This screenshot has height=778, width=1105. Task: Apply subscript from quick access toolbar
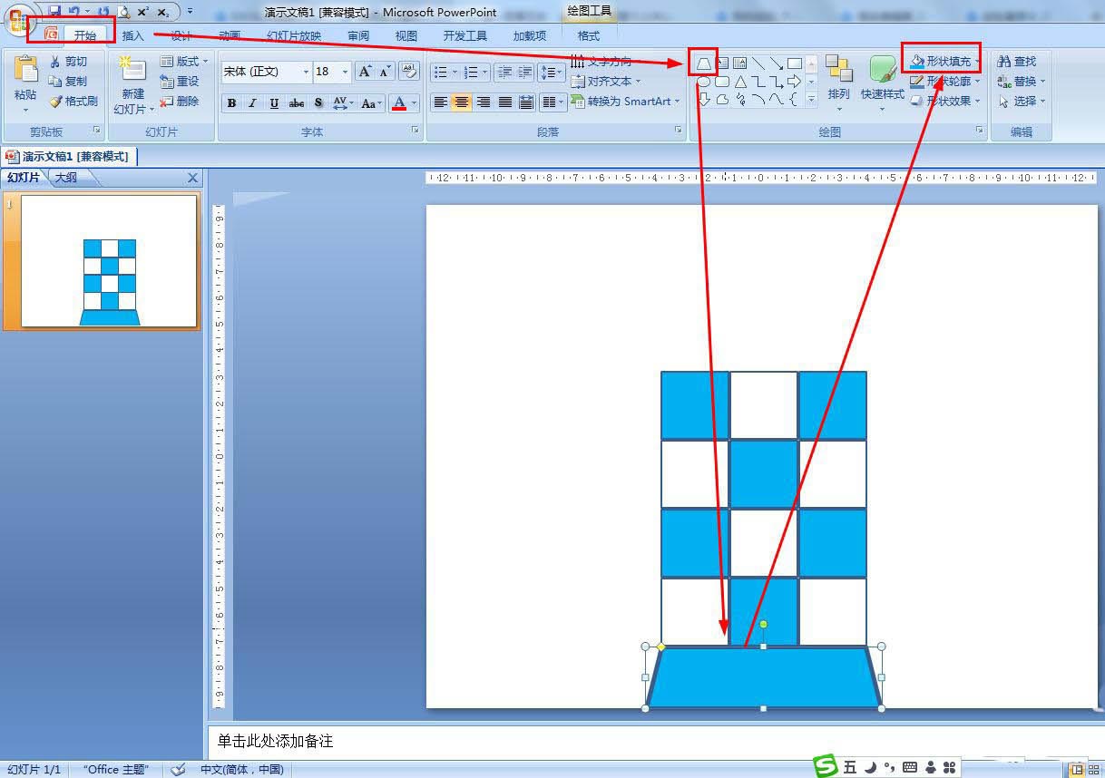162,12
